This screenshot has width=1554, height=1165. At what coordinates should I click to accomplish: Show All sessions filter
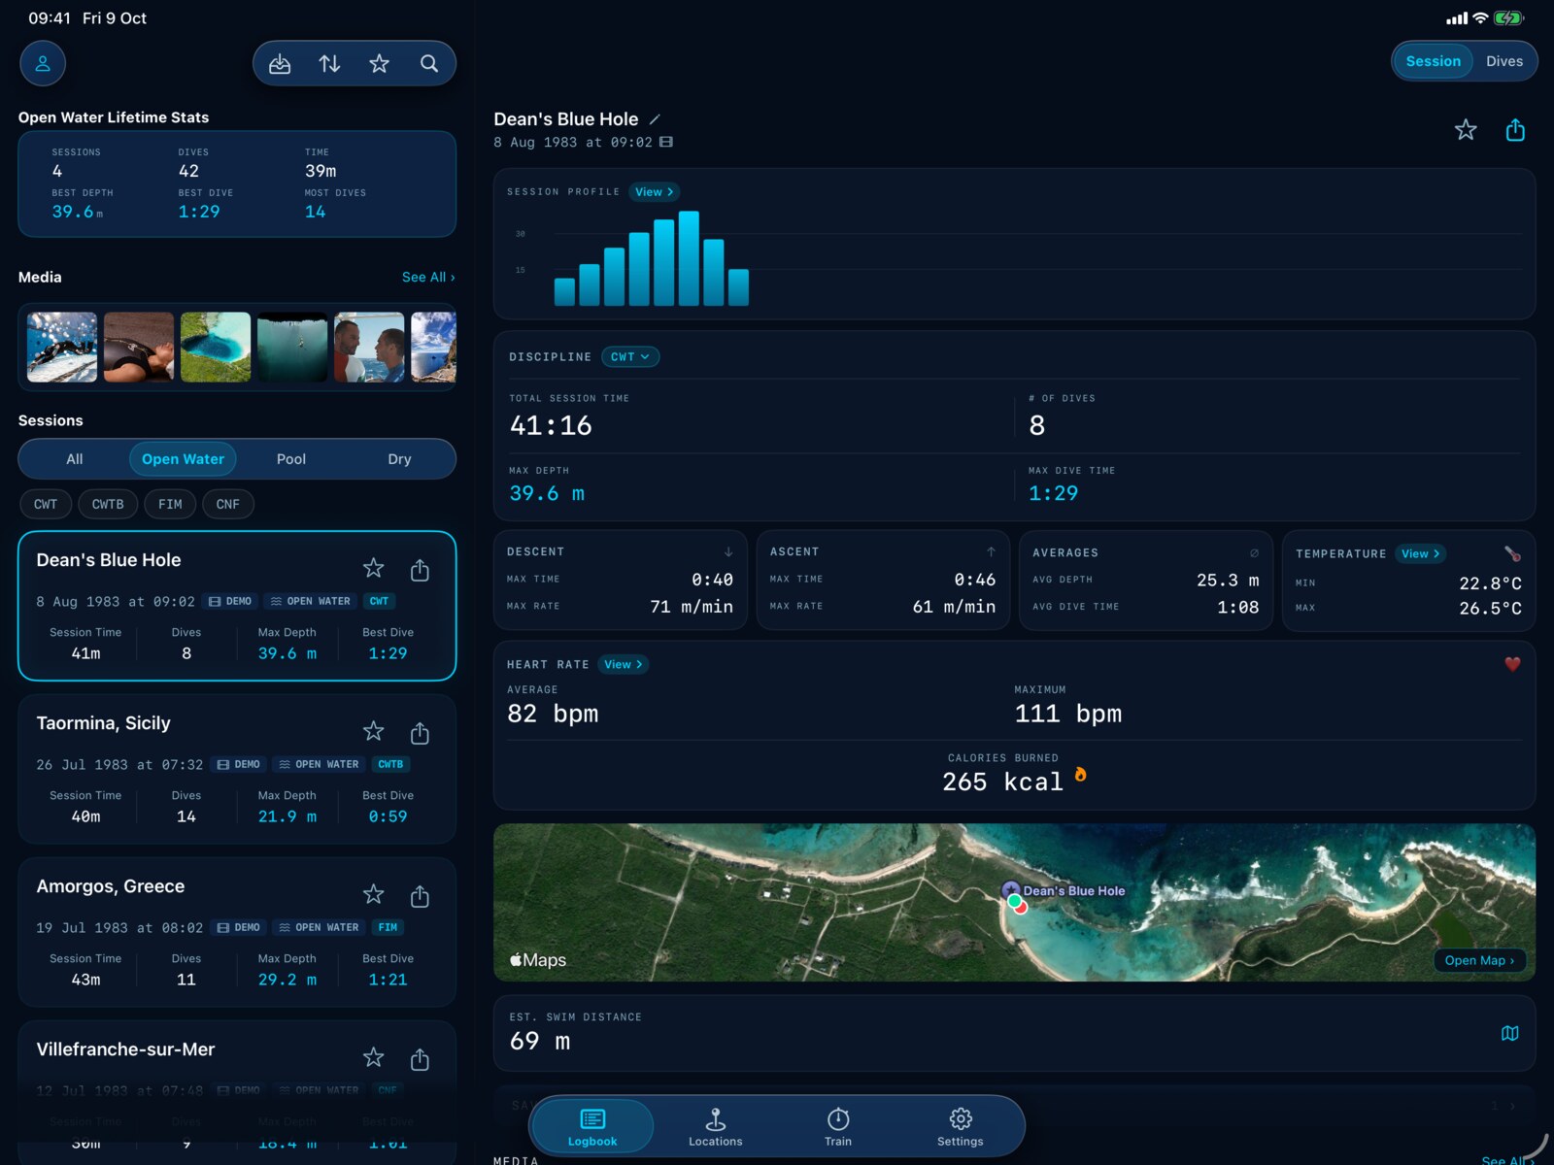click(75, 459)
